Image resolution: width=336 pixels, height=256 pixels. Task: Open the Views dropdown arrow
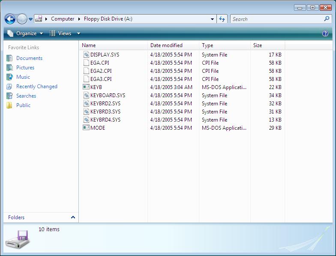78,33
